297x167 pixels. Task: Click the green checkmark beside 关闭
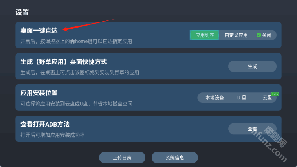258,35
